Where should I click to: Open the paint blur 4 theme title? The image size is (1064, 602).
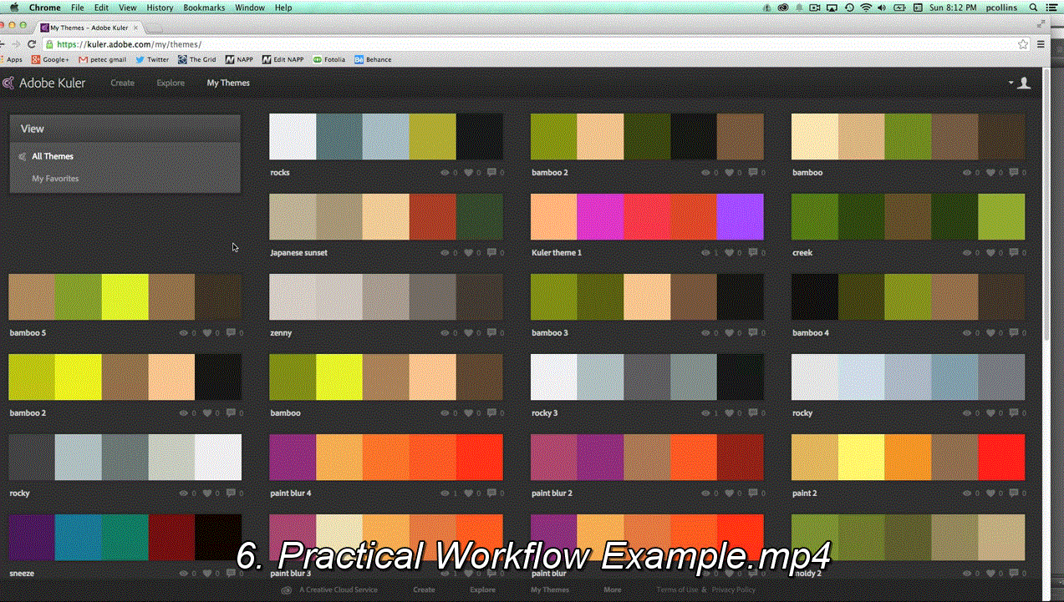290,493
